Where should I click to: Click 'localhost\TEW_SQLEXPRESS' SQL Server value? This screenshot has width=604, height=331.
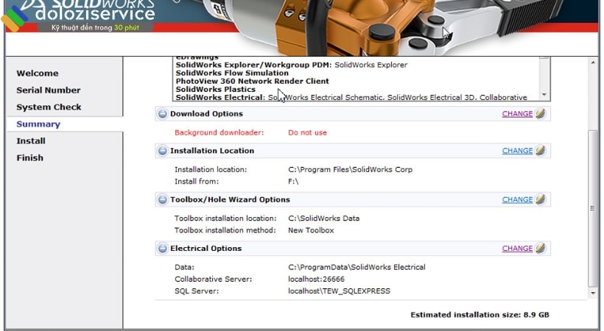point(339,291)
